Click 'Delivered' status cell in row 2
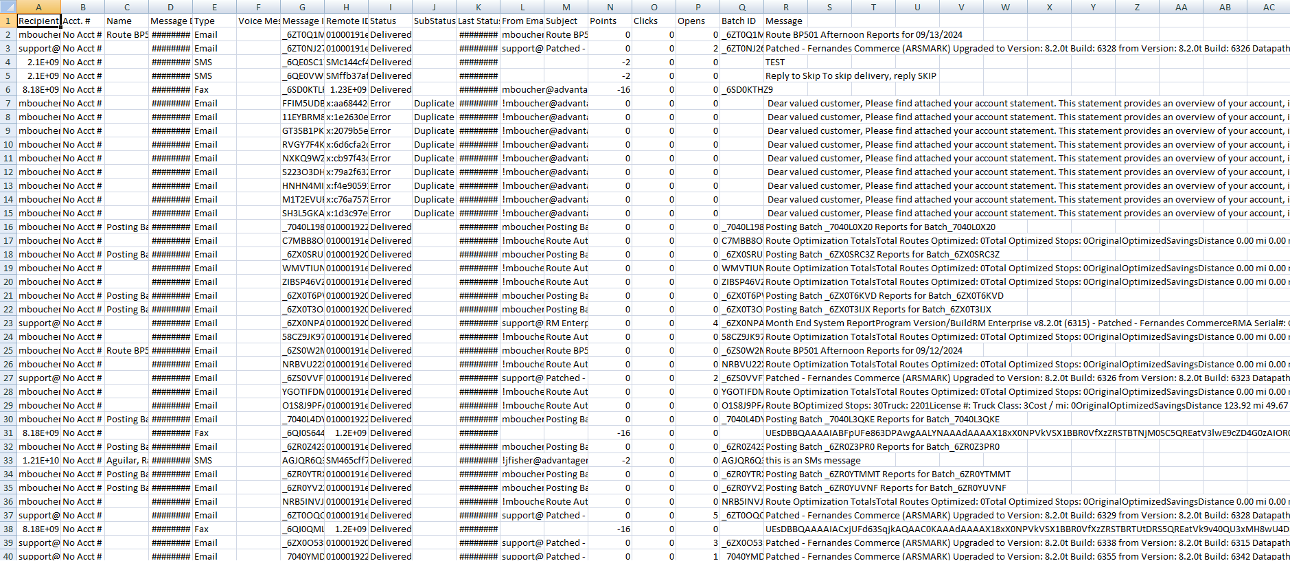 point(390,34)
